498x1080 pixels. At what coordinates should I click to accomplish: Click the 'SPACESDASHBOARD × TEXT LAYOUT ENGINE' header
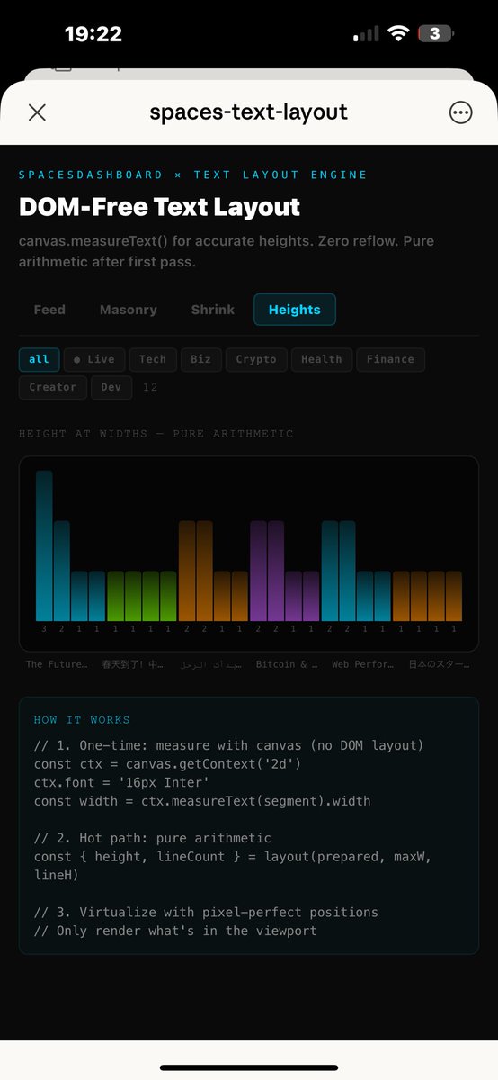[x=193, y=175]
